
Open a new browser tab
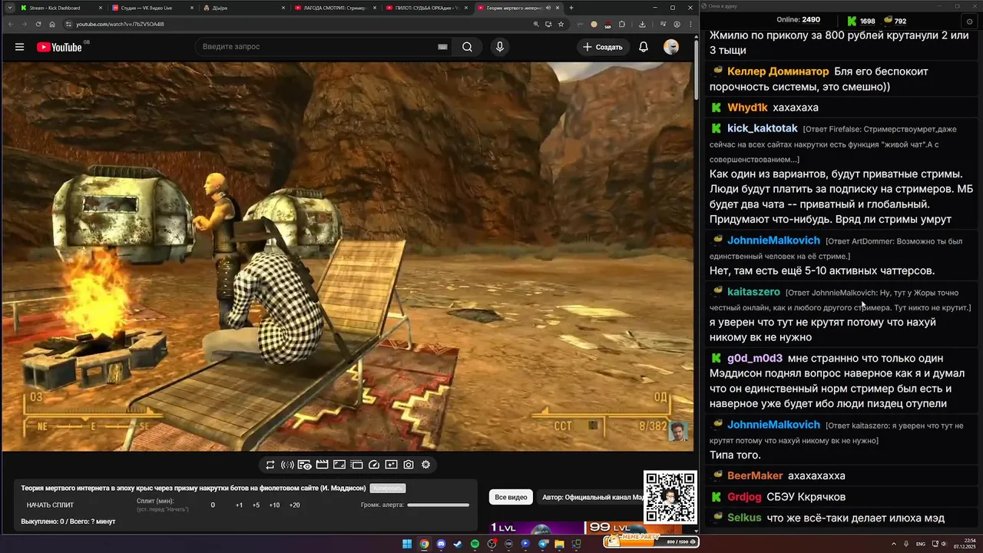pos(571,8)
